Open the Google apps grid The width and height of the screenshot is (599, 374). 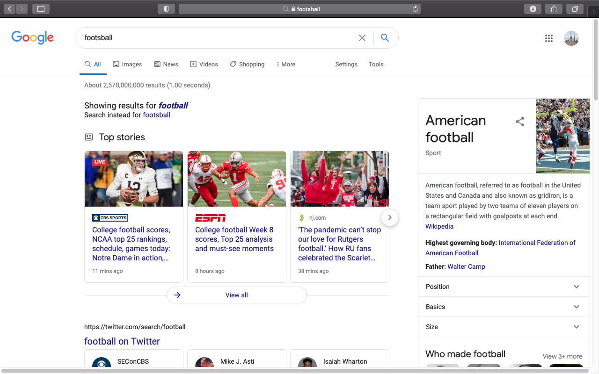pos(549,38)
